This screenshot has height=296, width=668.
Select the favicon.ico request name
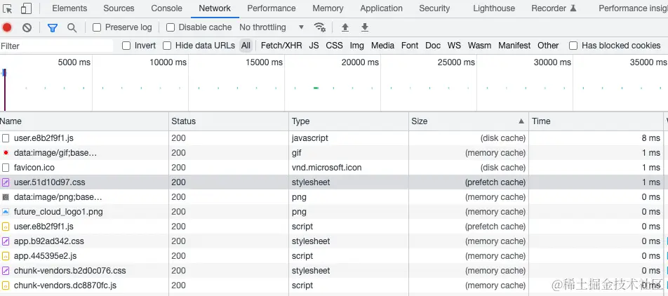tap(34, 168)
